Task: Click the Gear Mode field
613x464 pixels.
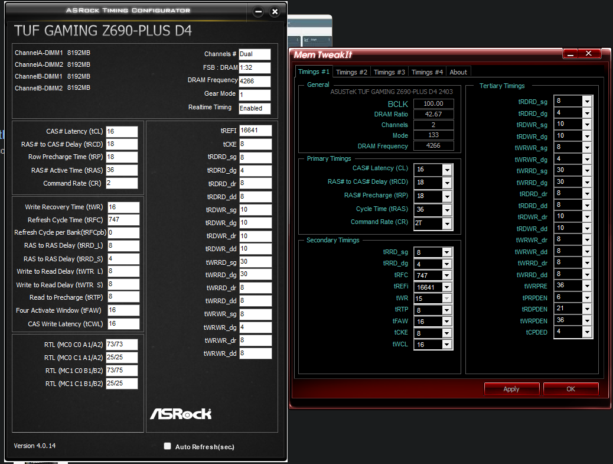Action: 255,95
